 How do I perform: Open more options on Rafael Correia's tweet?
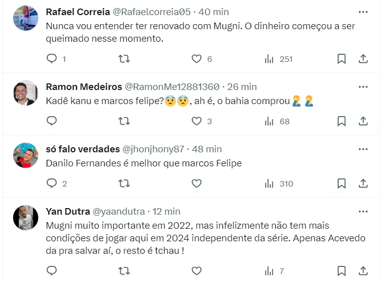(363, 11)
